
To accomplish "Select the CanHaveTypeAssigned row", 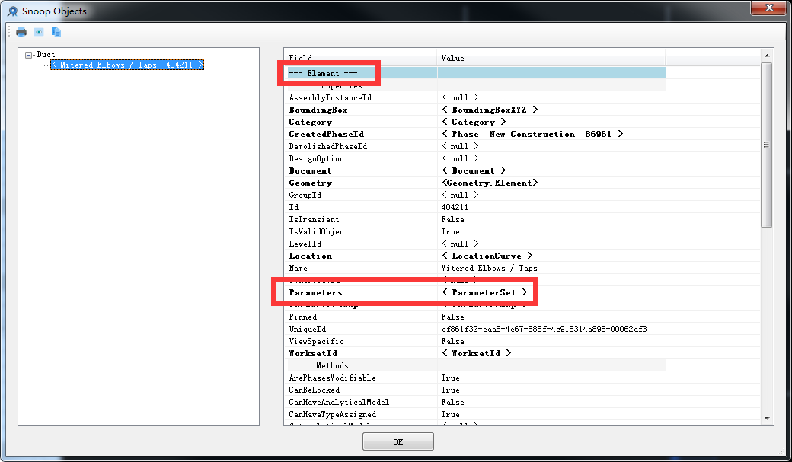I will [474, 414].
